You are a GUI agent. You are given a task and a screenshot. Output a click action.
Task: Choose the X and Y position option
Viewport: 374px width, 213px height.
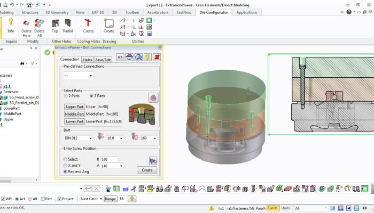coord(65,166)
